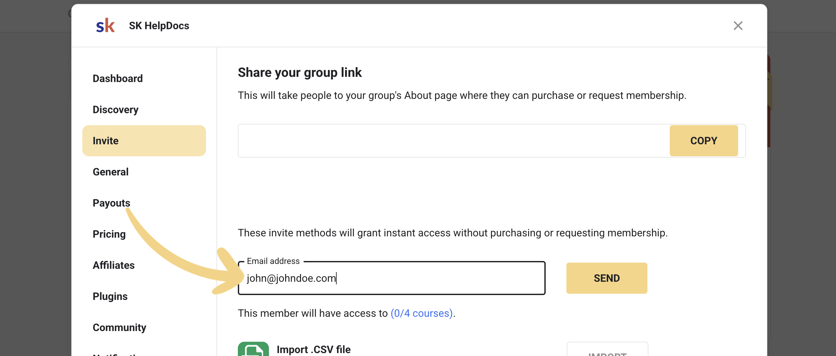
Task: Click the green CSV file icon
Action: pyautogui.click(x=253, y=349)
